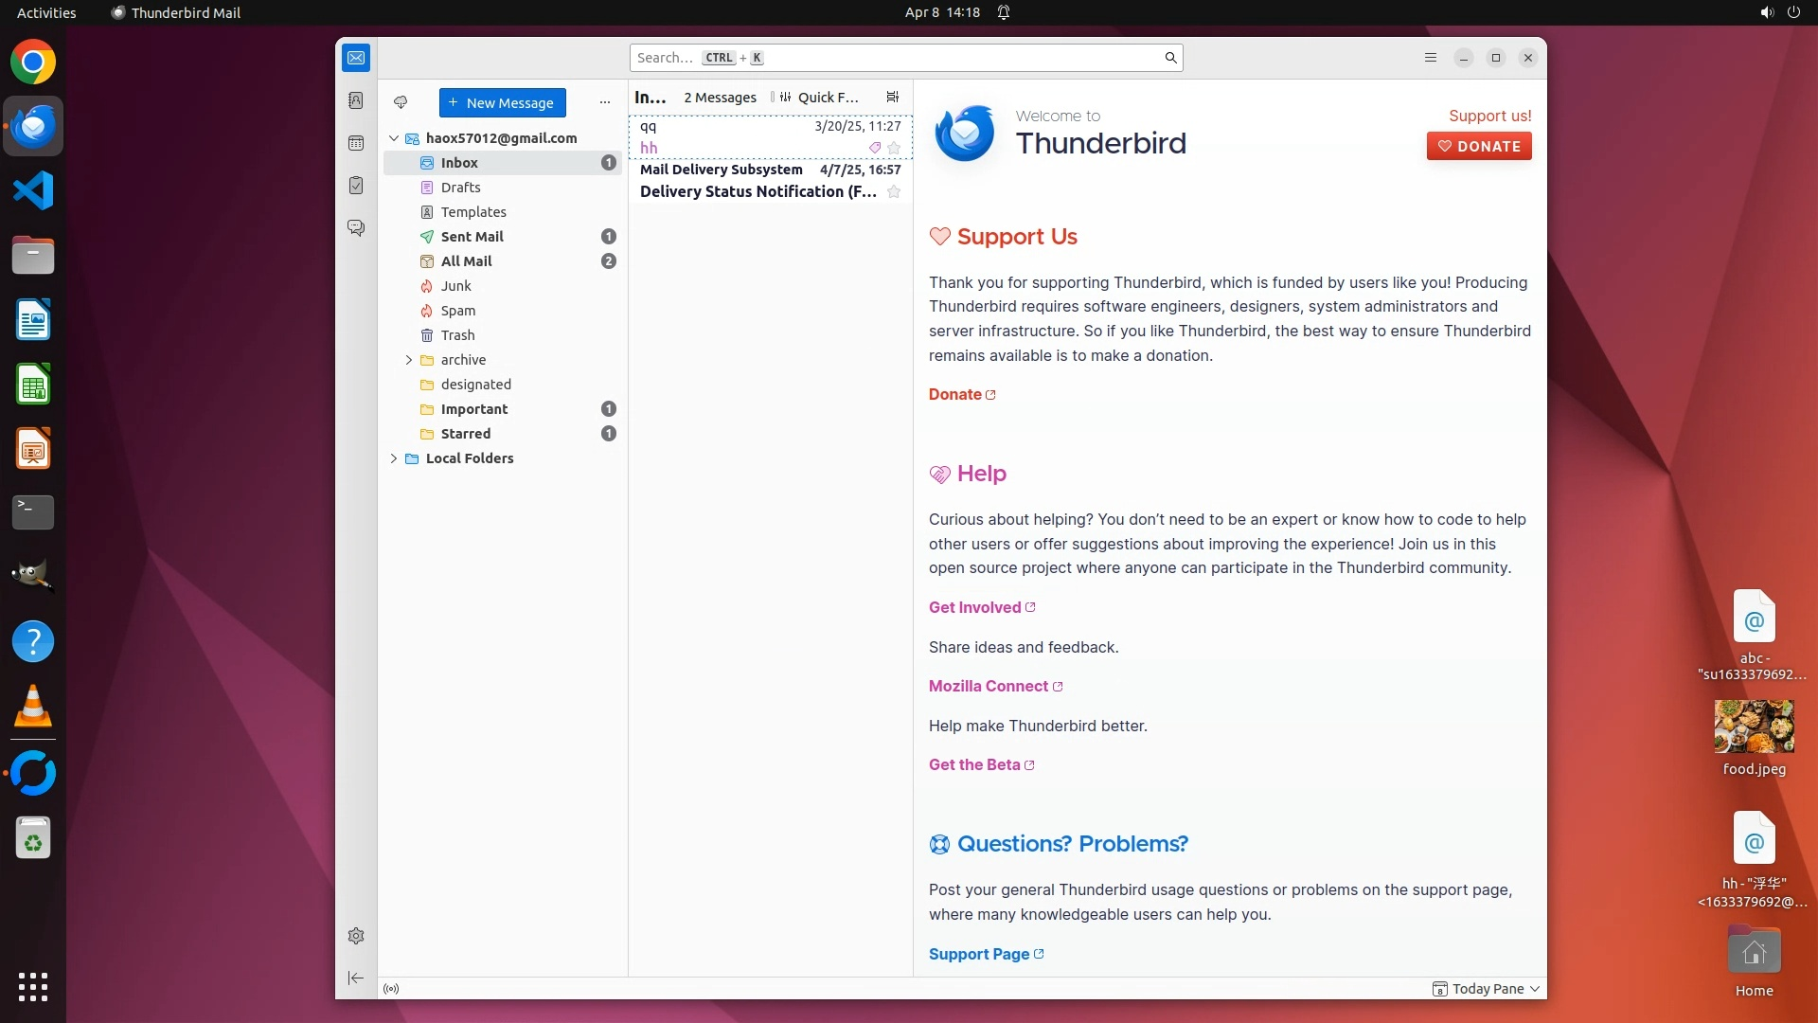This screenshot has width=1818, height=1023.
Task: Click Get Messages cloud icon
Action: (401, 102)
